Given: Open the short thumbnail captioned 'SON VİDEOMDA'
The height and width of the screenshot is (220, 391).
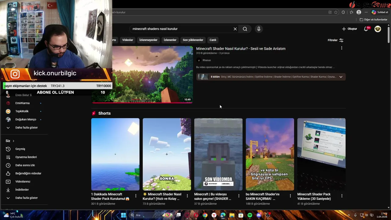Looking at the screenshot, I should [x=218, y=154].
